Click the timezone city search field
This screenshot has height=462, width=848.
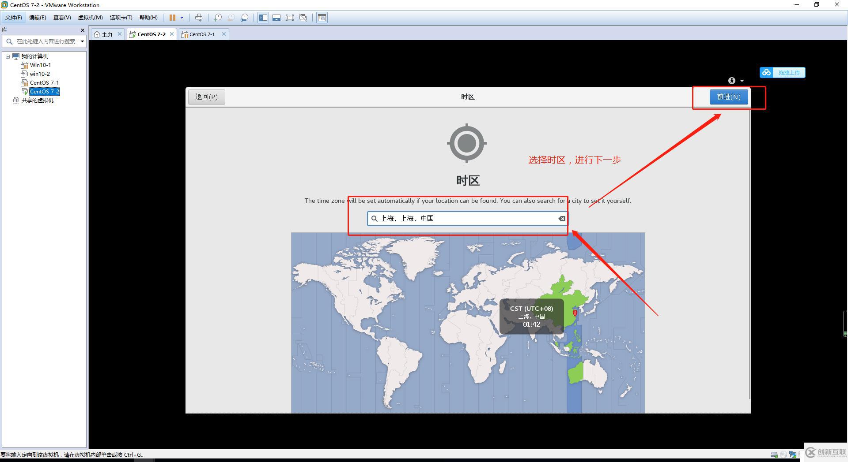coord(468,219)
